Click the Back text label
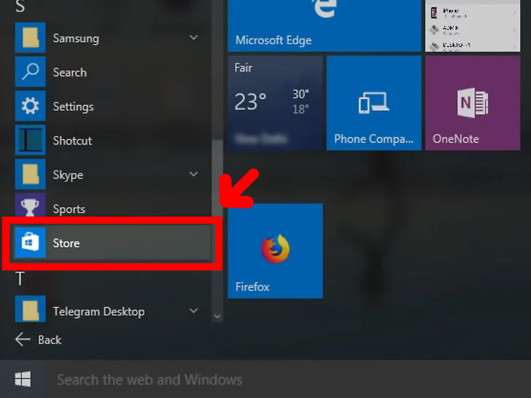This screenshot has width=531, height=398. [50, 340]
